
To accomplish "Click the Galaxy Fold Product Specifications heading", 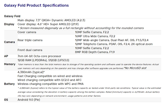I will (36, 5).
